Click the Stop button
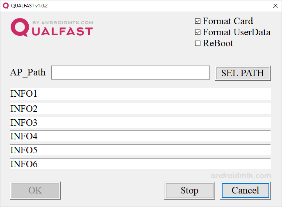 [190, 191]
